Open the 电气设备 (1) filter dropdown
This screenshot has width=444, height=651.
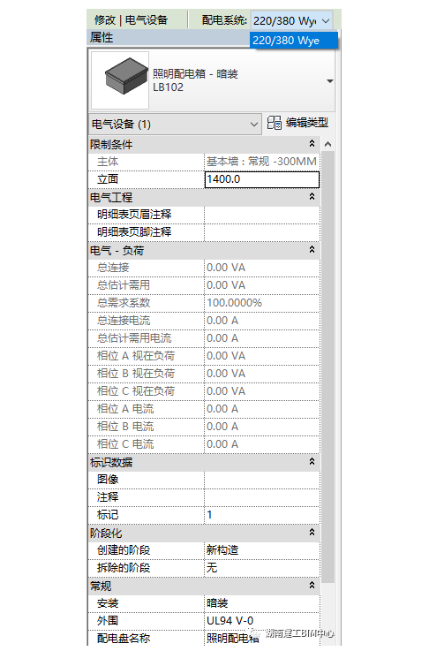click(x=175, y=125)
